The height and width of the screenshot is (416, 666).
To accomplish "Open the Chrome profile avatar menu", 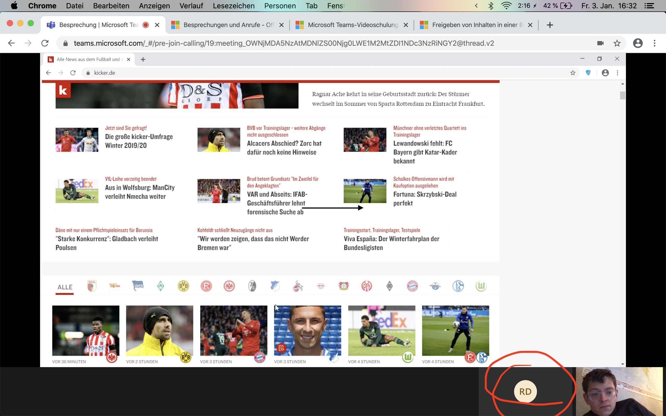I will [638, 43].
